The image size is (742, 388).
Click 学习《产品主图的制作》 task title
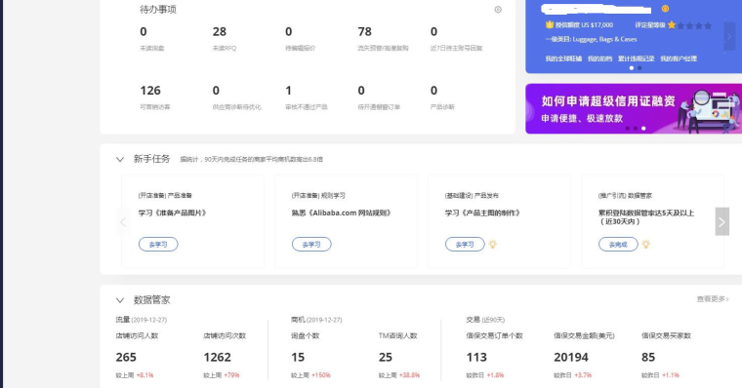point(482,213)
